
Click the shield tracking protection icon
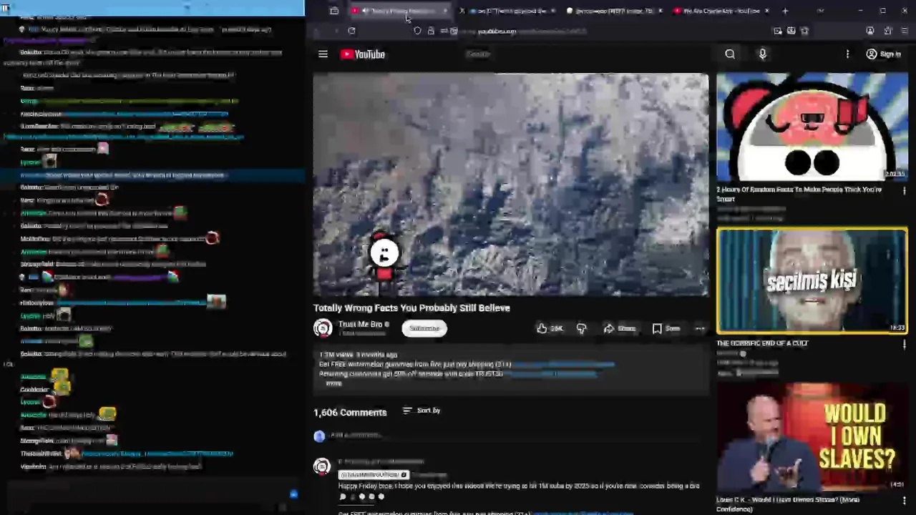(418, 31)
